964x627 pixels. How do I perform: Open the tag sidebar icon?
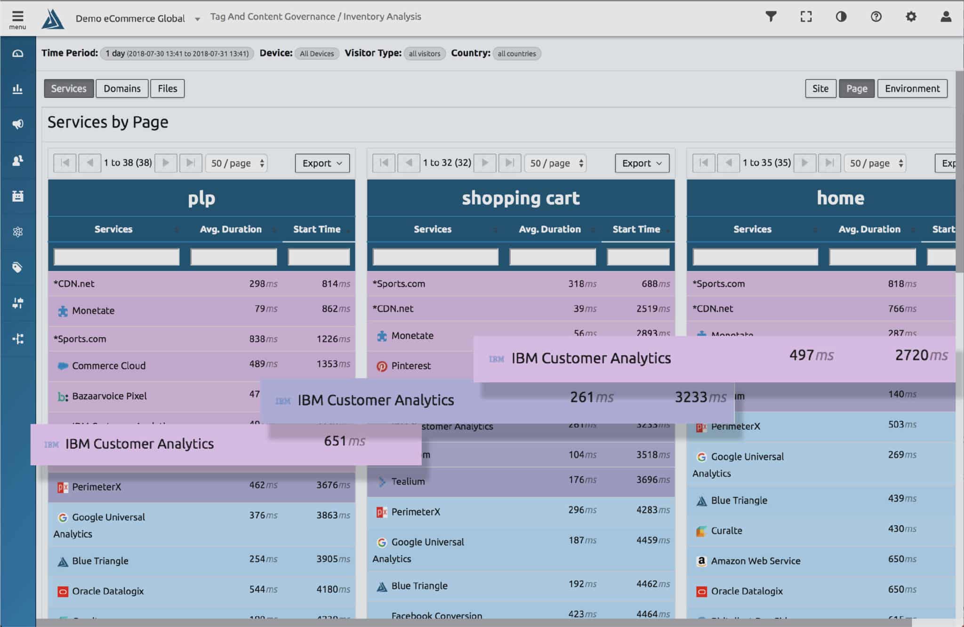(x=18, y=268)
